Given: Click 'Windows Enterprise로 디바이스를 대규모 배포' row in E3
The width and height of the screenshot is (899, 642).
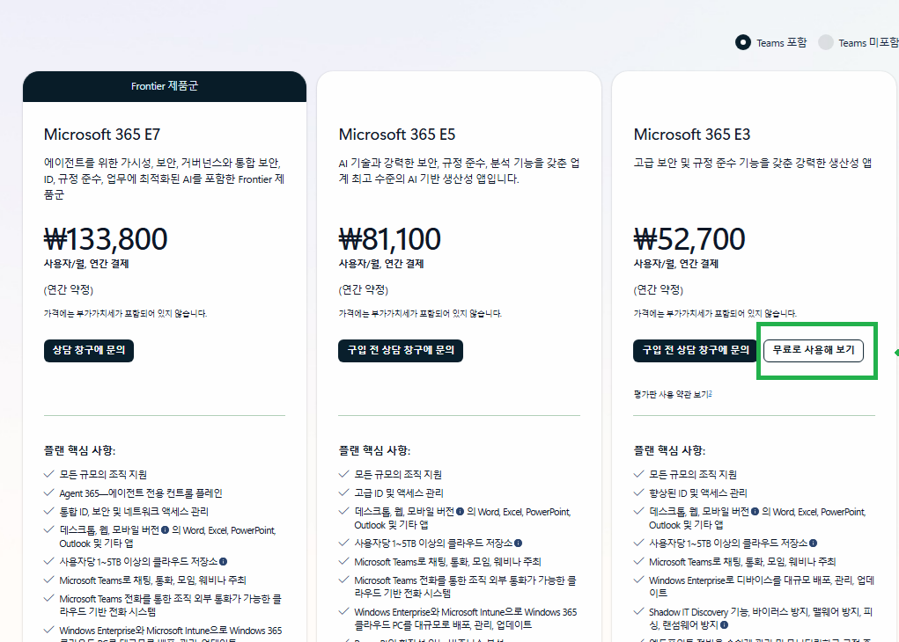Looking at the screenshot, I should (762, 587).
